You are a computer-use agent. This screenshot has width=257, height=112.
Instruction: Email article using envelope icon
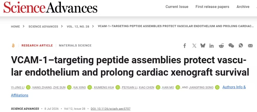tap(250, 46)
